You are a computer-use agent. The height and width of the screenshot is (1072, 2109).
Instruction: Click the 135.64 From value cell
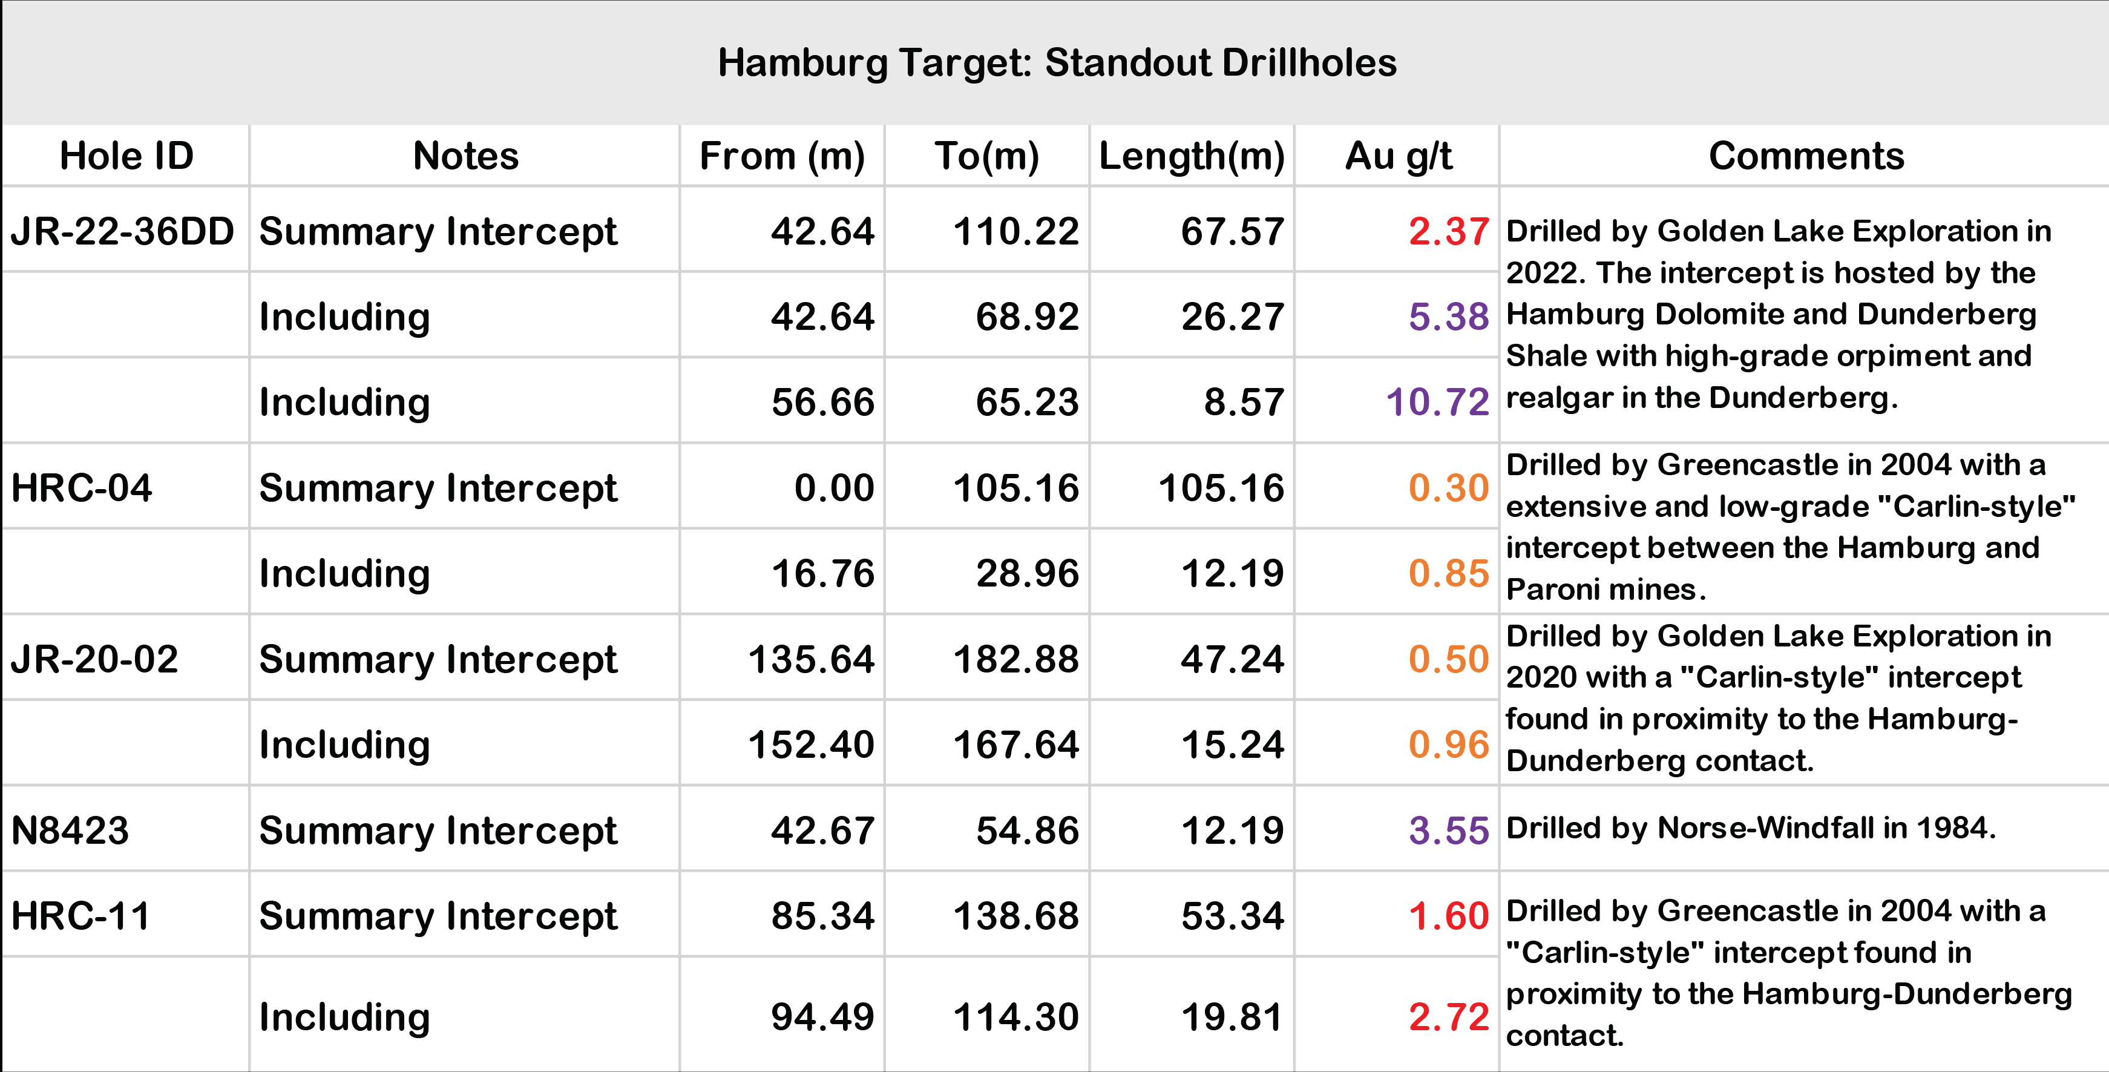[782, 659]
